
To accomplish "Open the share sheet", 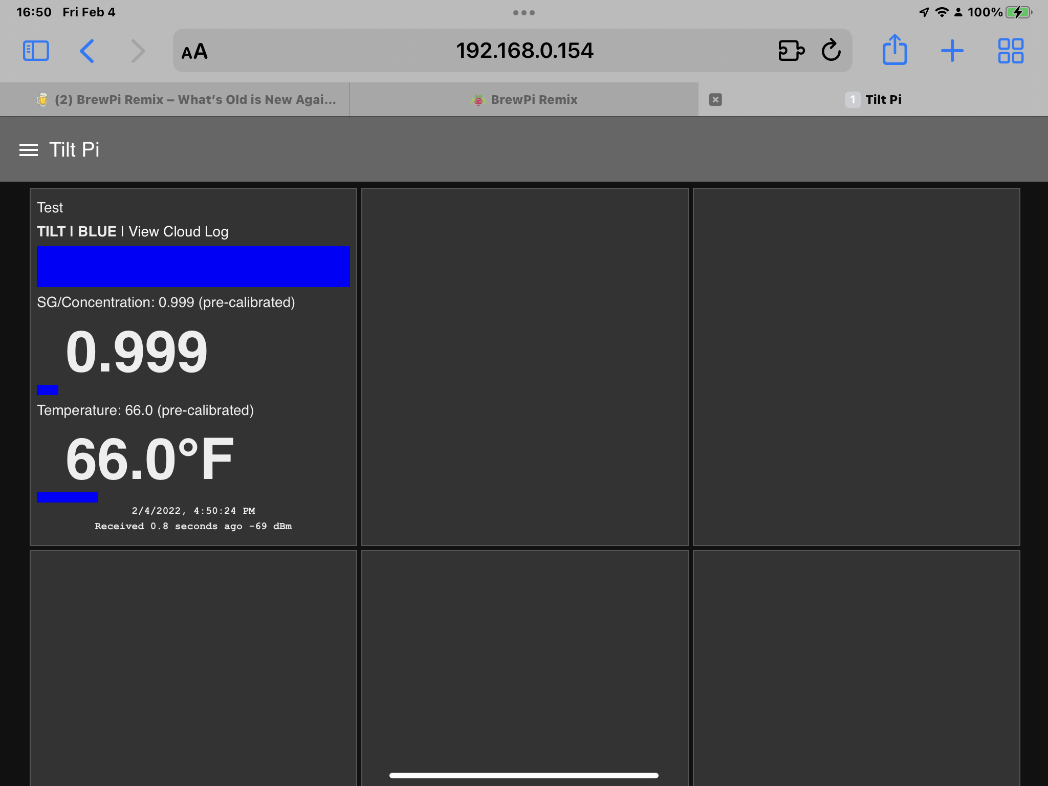I will (894, 50).
